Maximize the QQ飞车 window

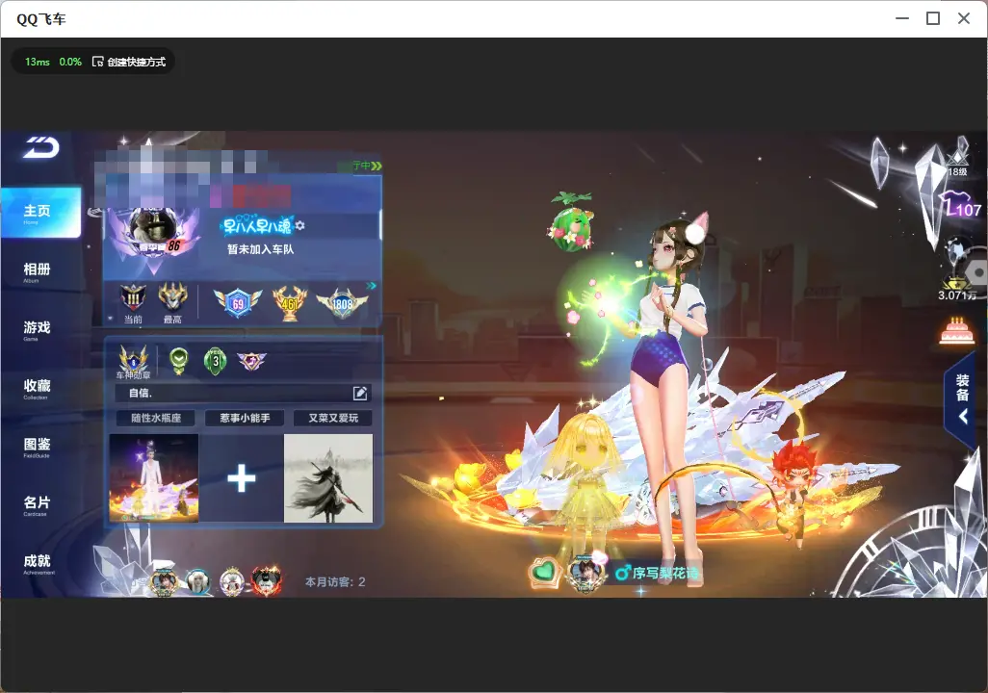(933, 18)
